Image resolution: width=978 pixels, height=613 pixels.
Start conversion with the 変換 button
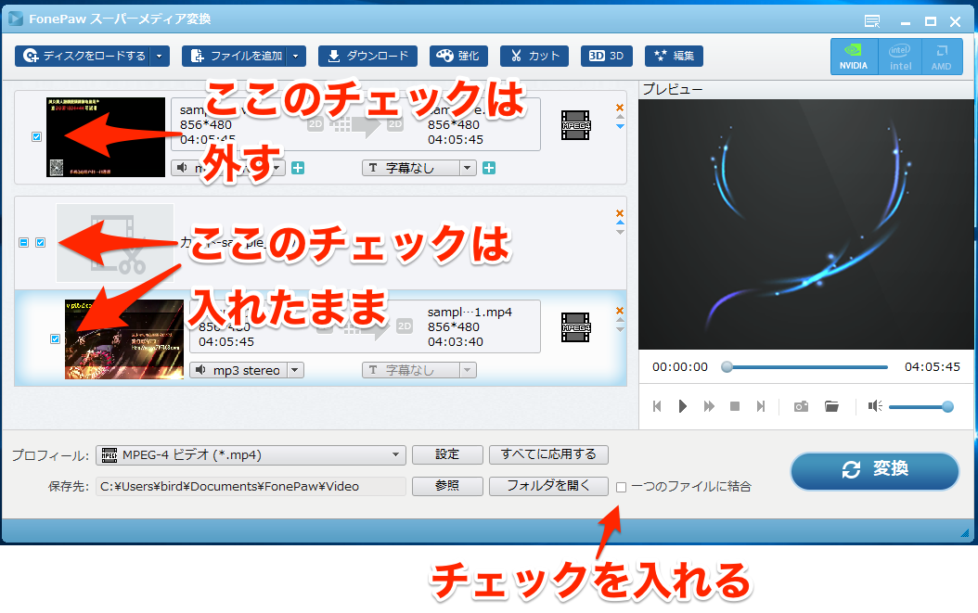(x=874, y=470)
